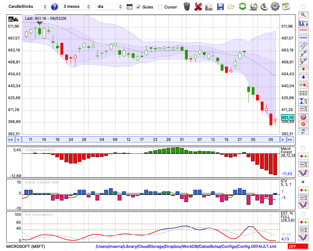Select the Macd Forest panel radio button
This screenshot has width=313, height=251.
[x=303, y=148]
